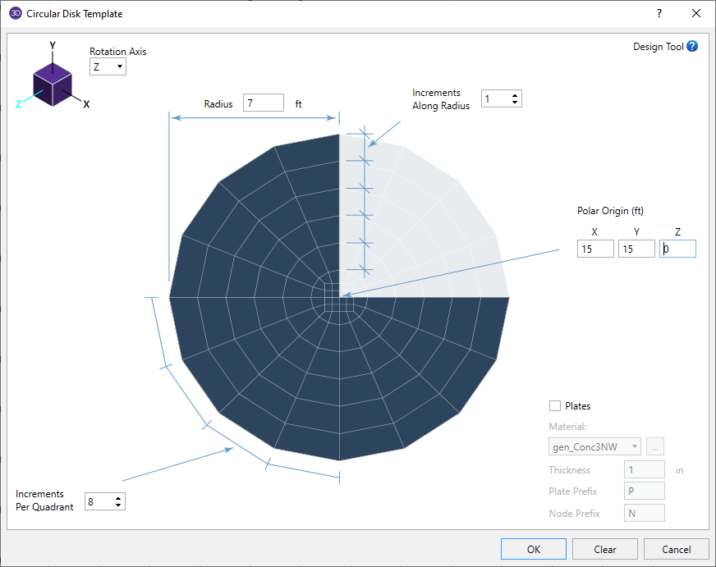Click the Radius input field
716x567 pixels.
point(263,104)
